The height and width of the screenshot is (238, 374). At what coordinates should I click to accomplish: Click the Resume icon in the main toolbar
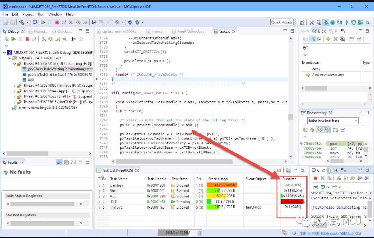pyautogui.click(x=43, y=22)
